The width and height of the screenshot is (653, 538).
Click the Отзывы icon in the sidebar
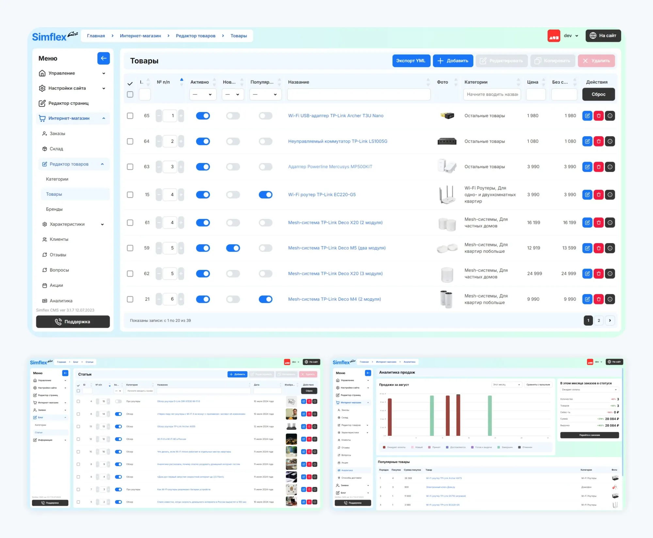[x=45, y=255]
